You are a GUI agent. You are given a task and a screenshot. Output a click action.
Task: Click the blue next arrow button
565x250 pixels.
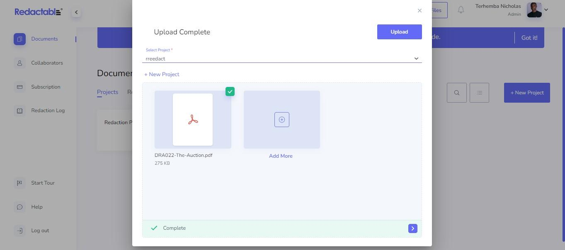tap(412, 228)
